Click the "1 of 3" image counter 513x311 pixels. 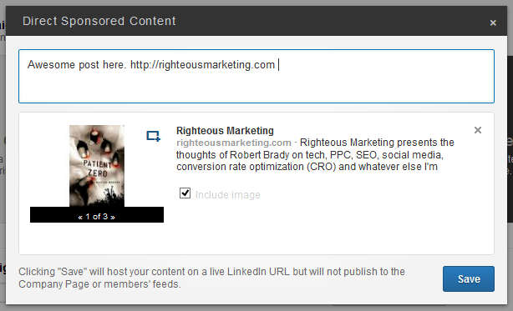coord(97,216)
